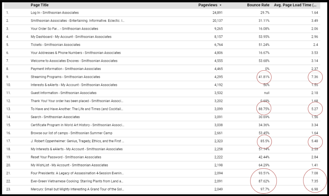Select 'Four Presidents: A Legacy of Assassination' title
Image resolution: width=329 pixels, height=196 pixels.
[77, 173]
